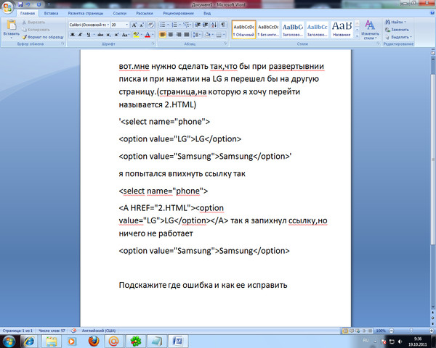
Task: Switch to print layout view button
Action: tap(345, 331)
